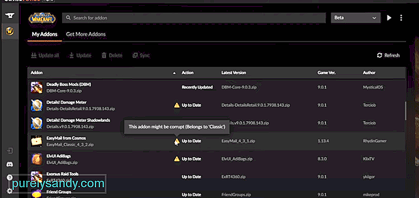Switch to the My Addons tab
This screenshot has height=198, width=419.
pos(45,34)
